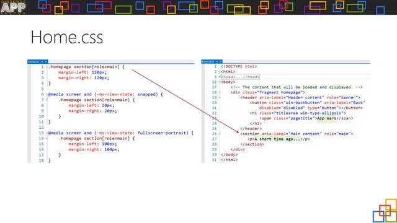Pin the home.css tab
This screenshot has width=397, height=223.
pos(42,62)
